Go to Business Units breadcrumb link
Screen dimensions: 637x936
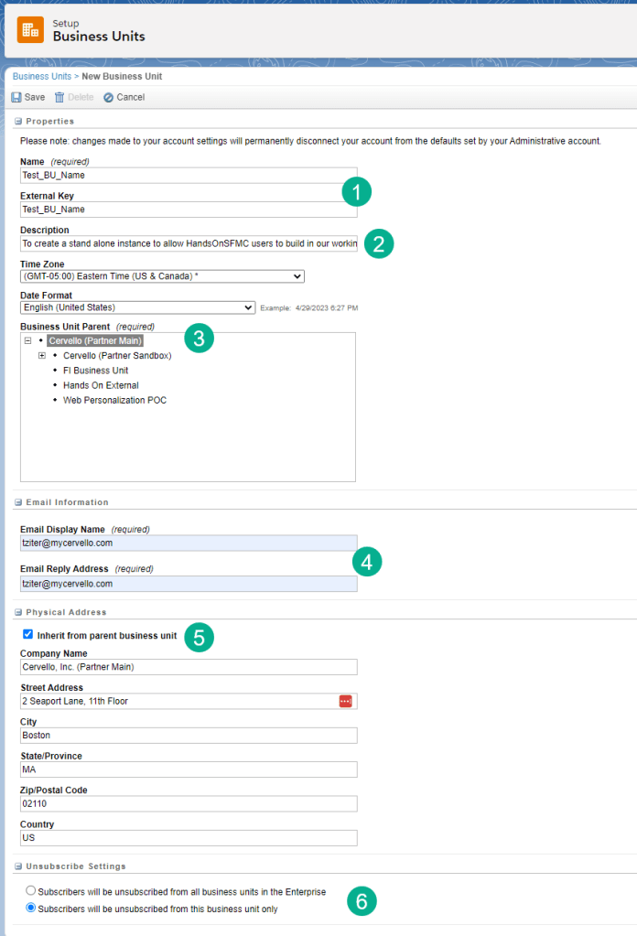point(41,77)
